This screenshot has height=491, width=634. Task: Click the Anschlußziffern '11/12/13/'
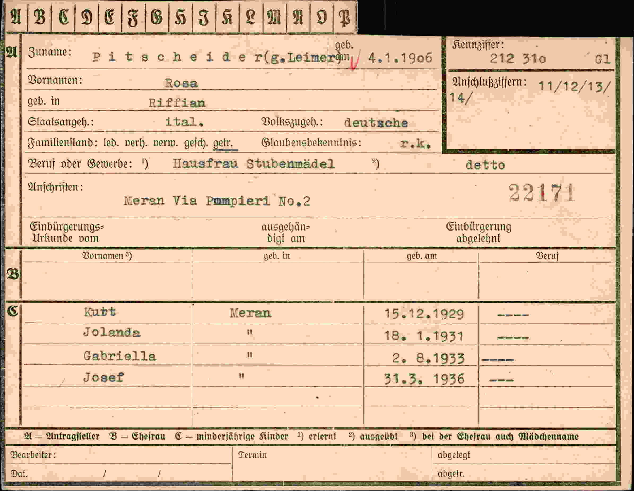pos(575,86)
